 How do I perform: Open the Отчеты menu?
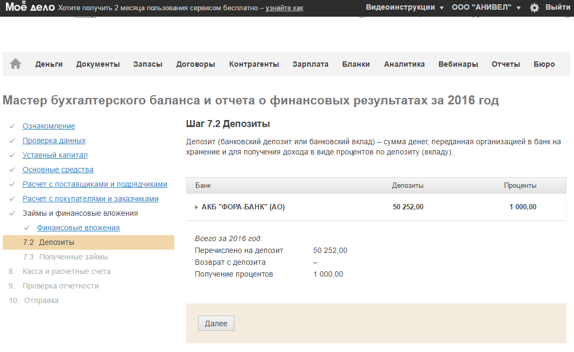click(x=506, y=64)
